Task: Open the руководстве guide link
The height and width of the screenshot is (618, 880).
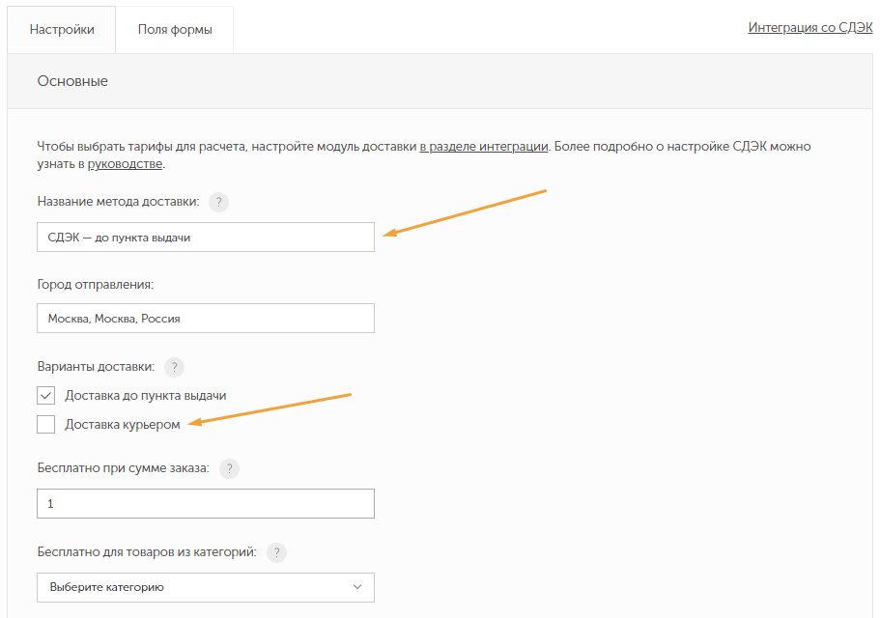Action: [126, 164]
